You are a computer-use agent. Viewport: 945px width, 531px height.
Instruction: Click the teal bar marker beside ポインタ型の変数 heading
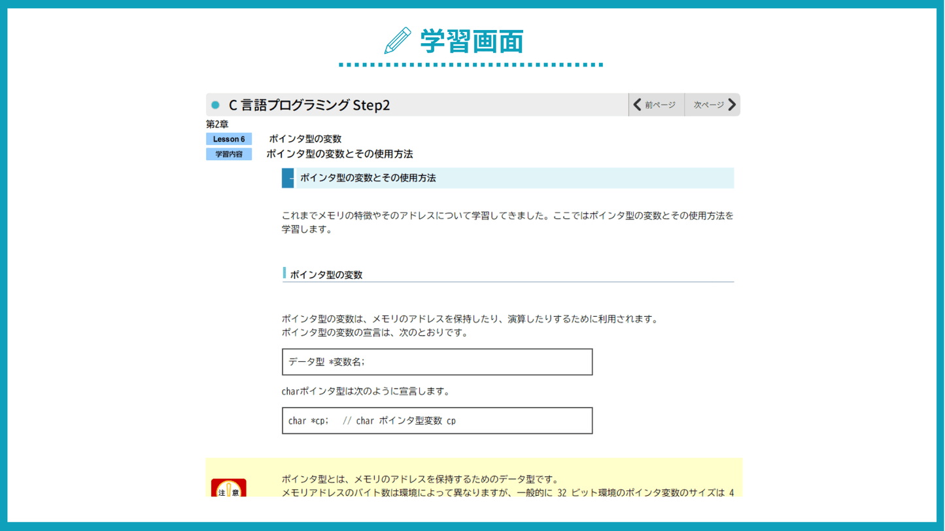(284, 273)
